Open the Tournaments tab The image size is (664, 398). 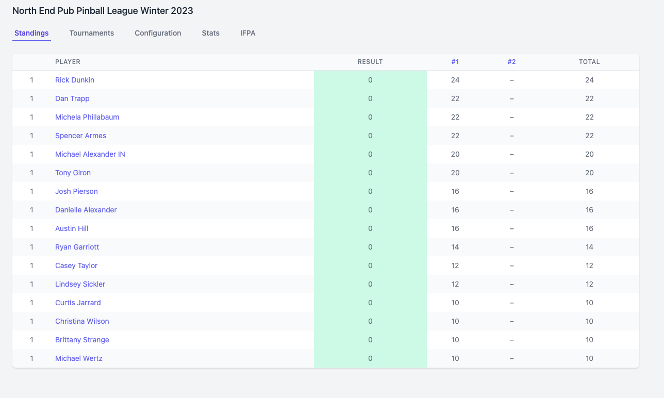[x=92, y=33]
